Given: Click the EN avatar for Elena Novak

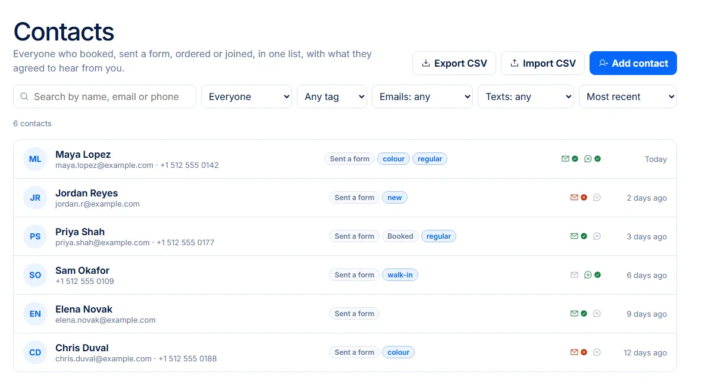Looking at the screenshot, I should coord(35,314).
